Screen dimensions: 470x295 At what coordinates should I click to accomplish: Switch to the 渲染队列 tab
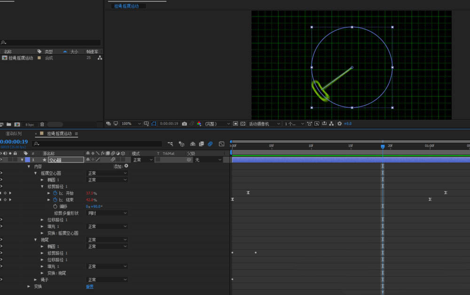coord(14,134)
